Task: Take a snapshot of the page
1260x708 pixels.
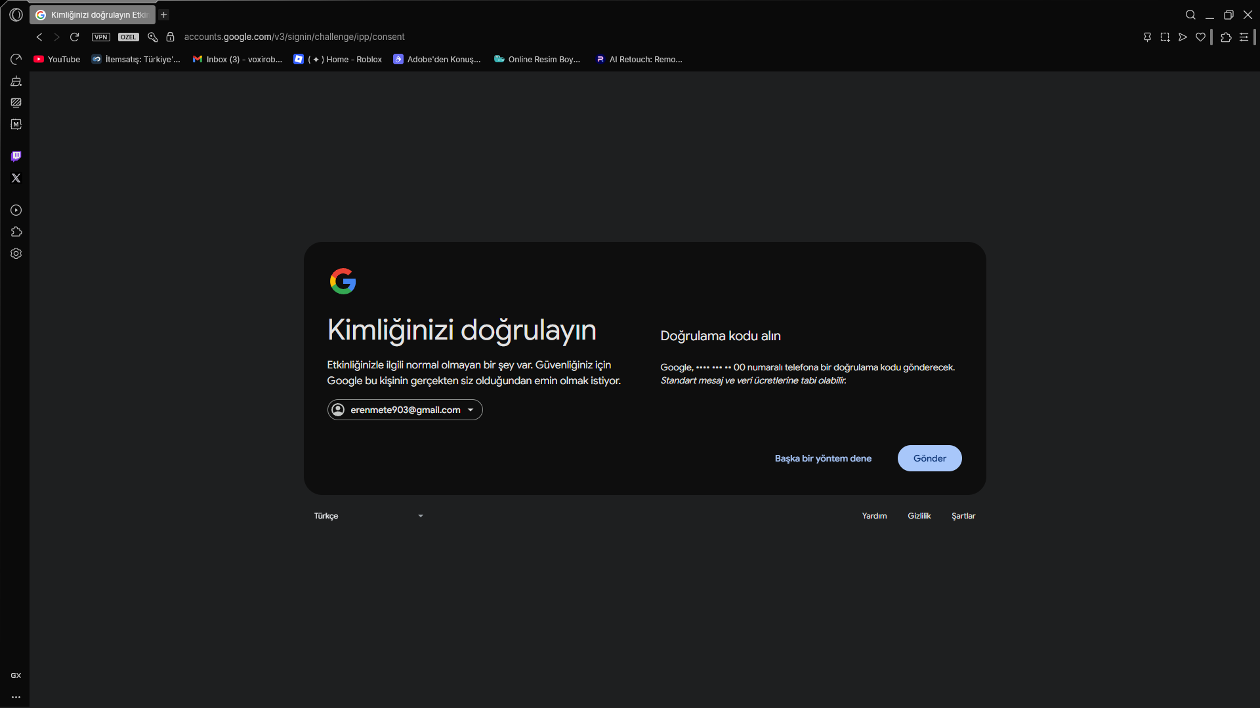Action: pos(1165,37)
